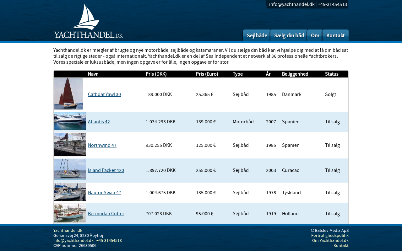Click the header email info@yachthandel.dk
The width and height of the screenshot is (402, 251).
pos(292,4)
